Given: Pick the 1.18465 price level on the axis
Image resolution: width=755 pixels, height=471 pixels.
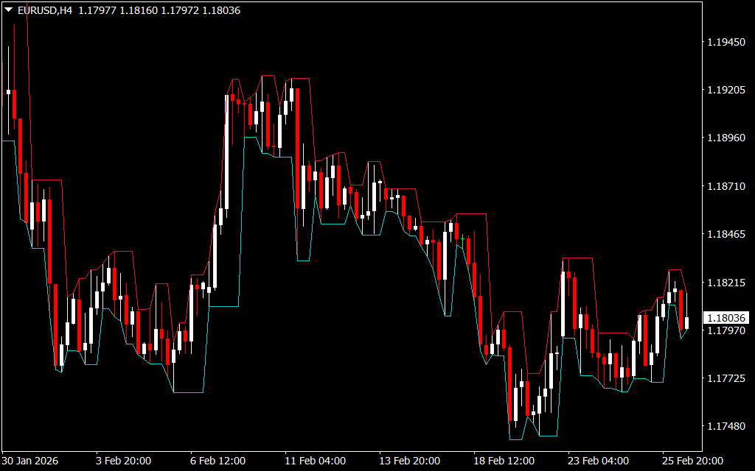Looking at the screenshot, I should pyautogui.click(x=726, y=235).
